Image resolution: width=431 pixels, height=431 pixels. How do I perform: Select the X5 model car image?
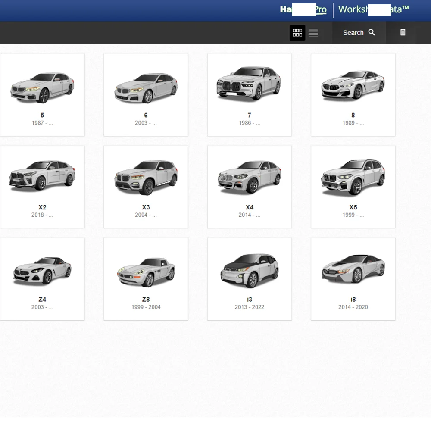pyautogui.click(x=353, y=177)
